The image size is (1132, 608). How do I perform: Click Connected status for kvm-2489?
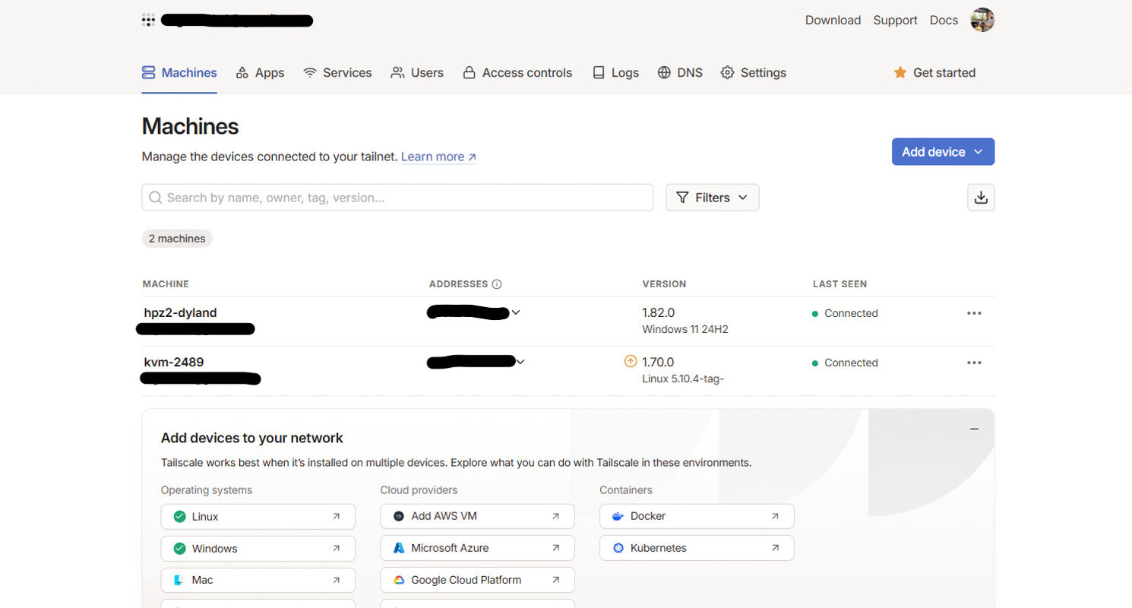click(x=845, y=363)
